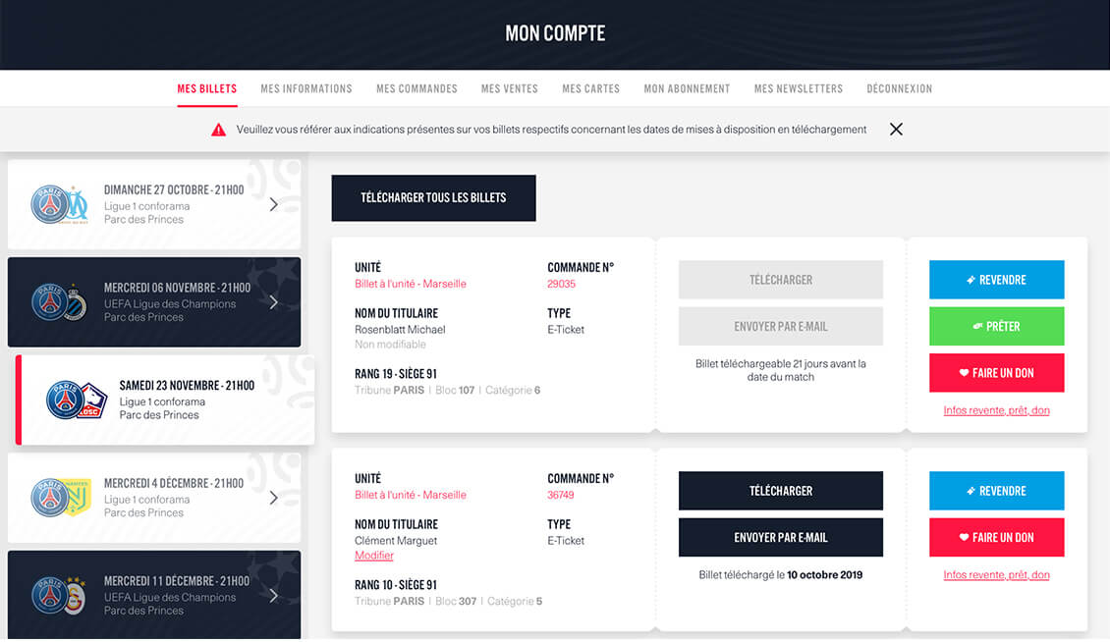The width and height of the screenshot is (1110, 642).
Task: Expand the 06 Novembre match chevron
Action: point(273,302)
